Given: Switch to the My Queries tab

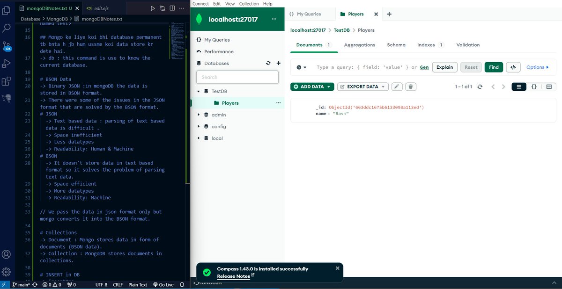Looking at the screenshot, I should 308,14.
